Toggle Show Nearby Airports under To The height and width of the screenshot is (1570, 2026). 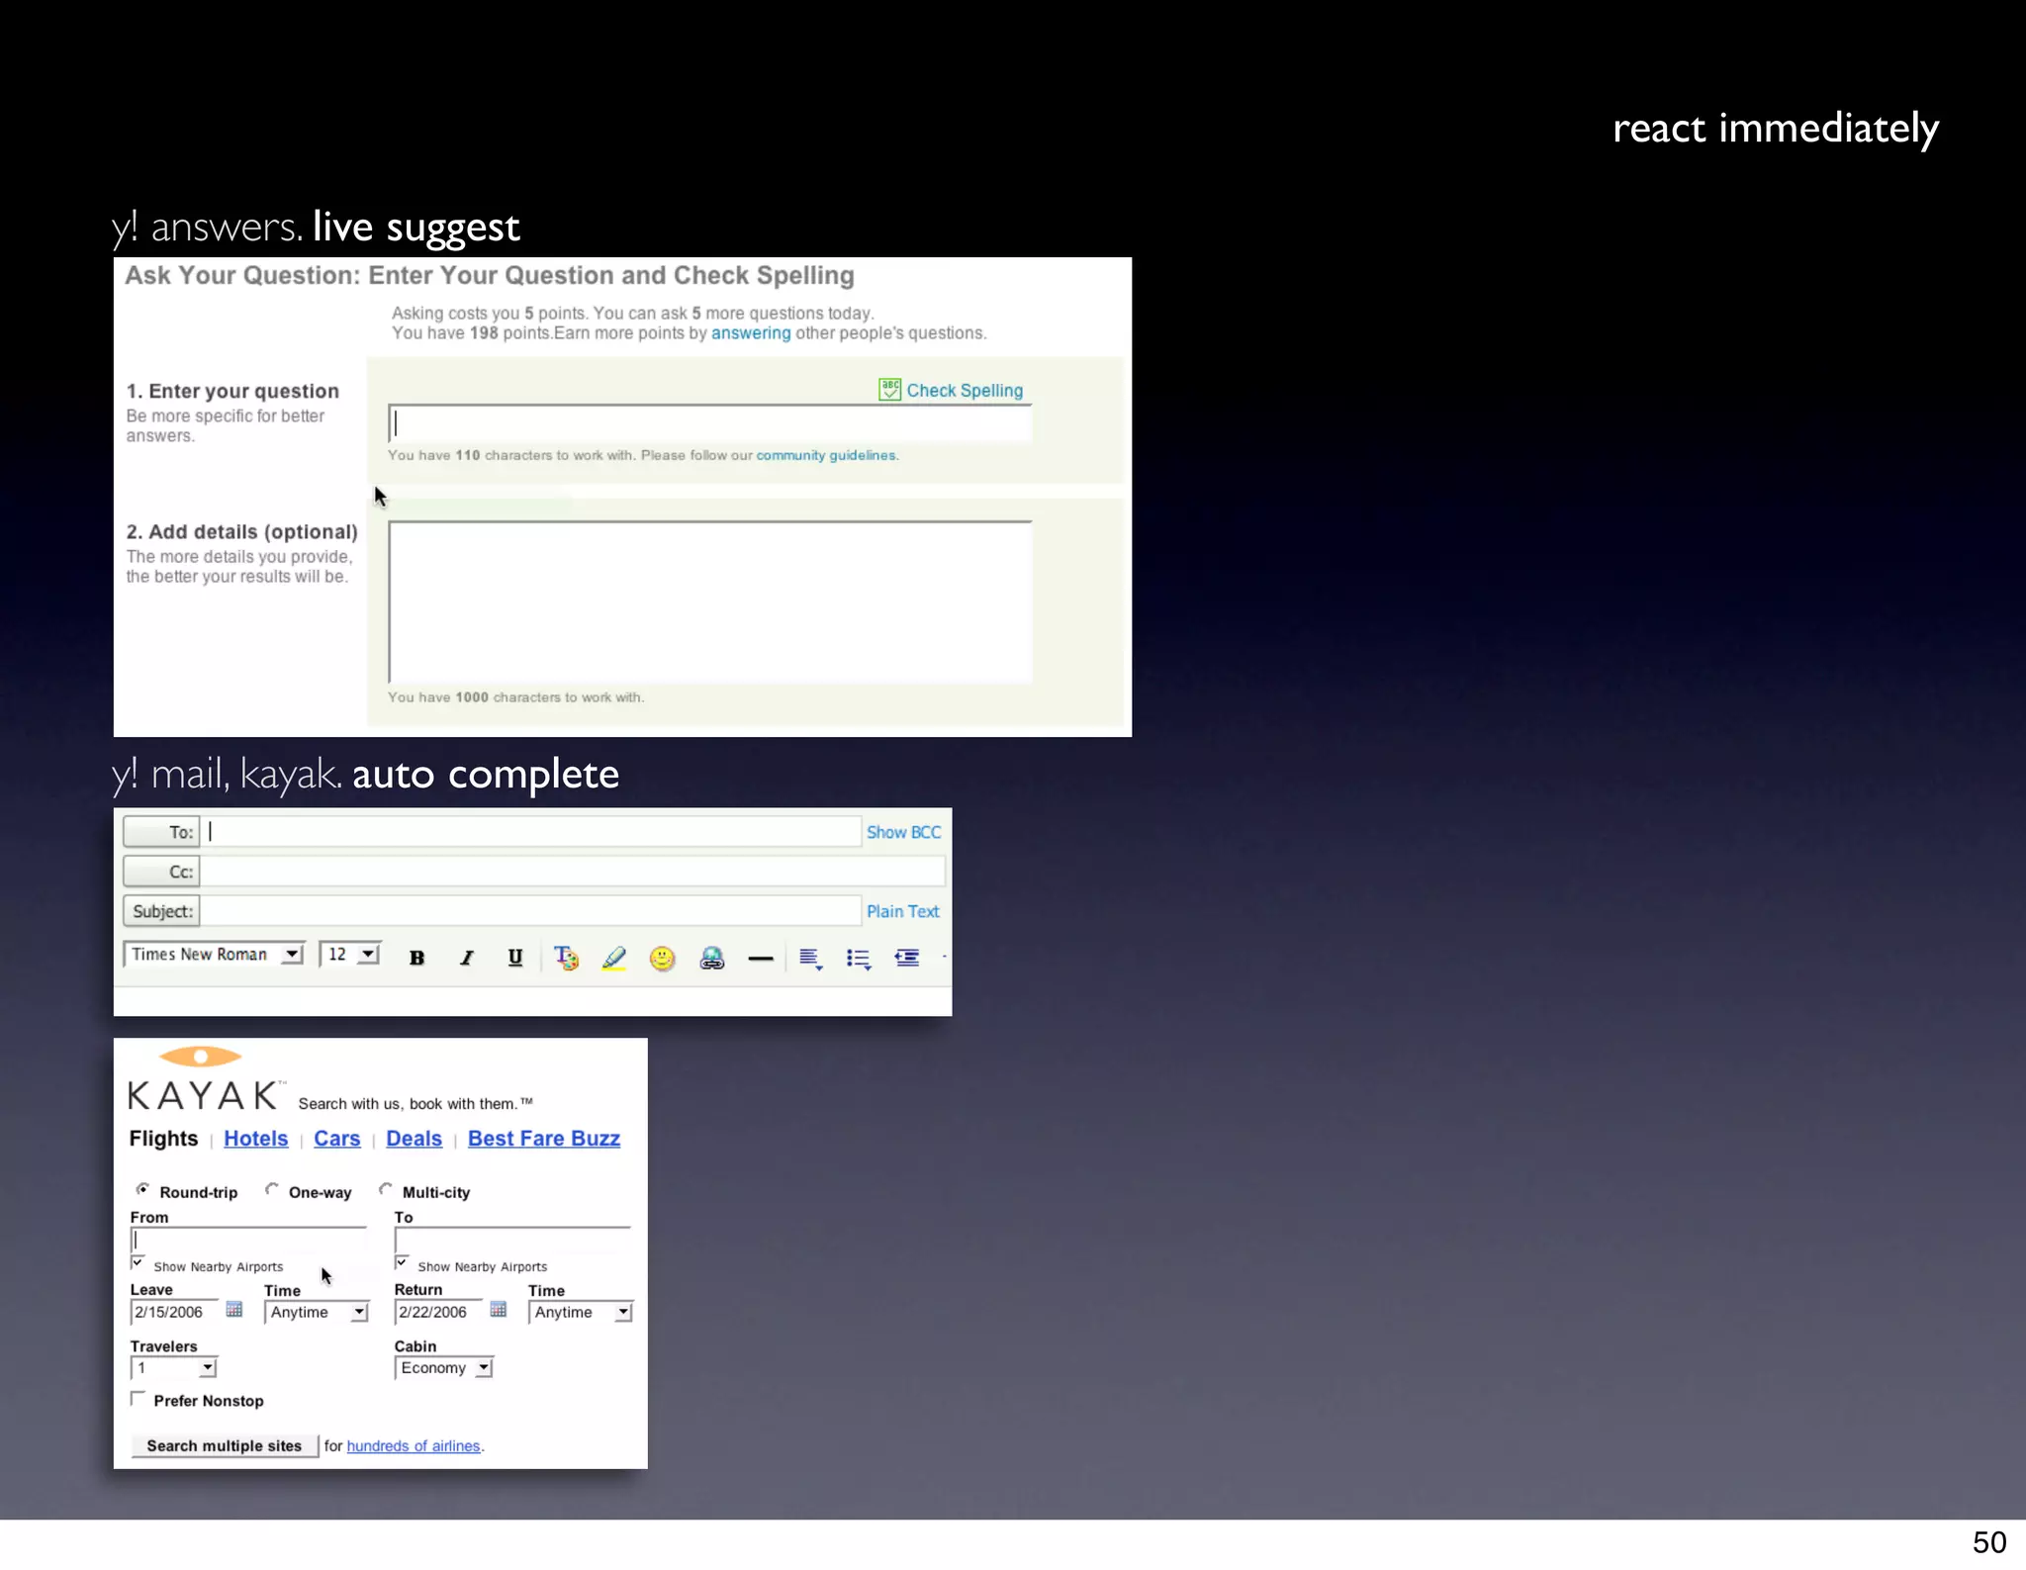pos(402,1263)
